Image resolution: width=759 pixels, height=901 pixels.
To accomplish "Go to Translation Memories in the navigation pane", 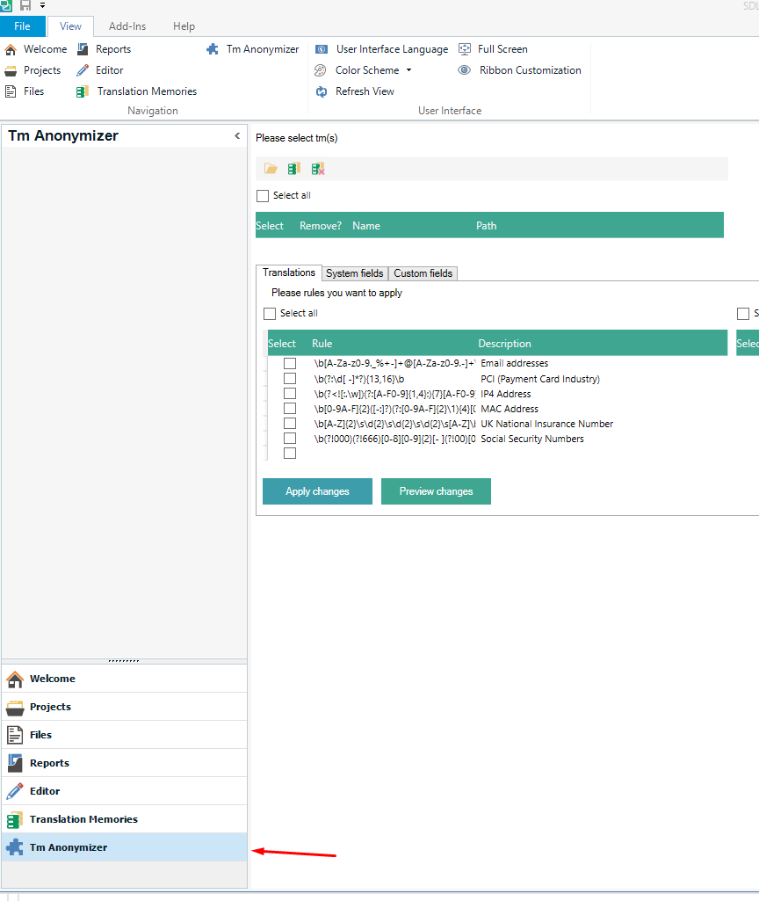I will (x=125, y=819).
